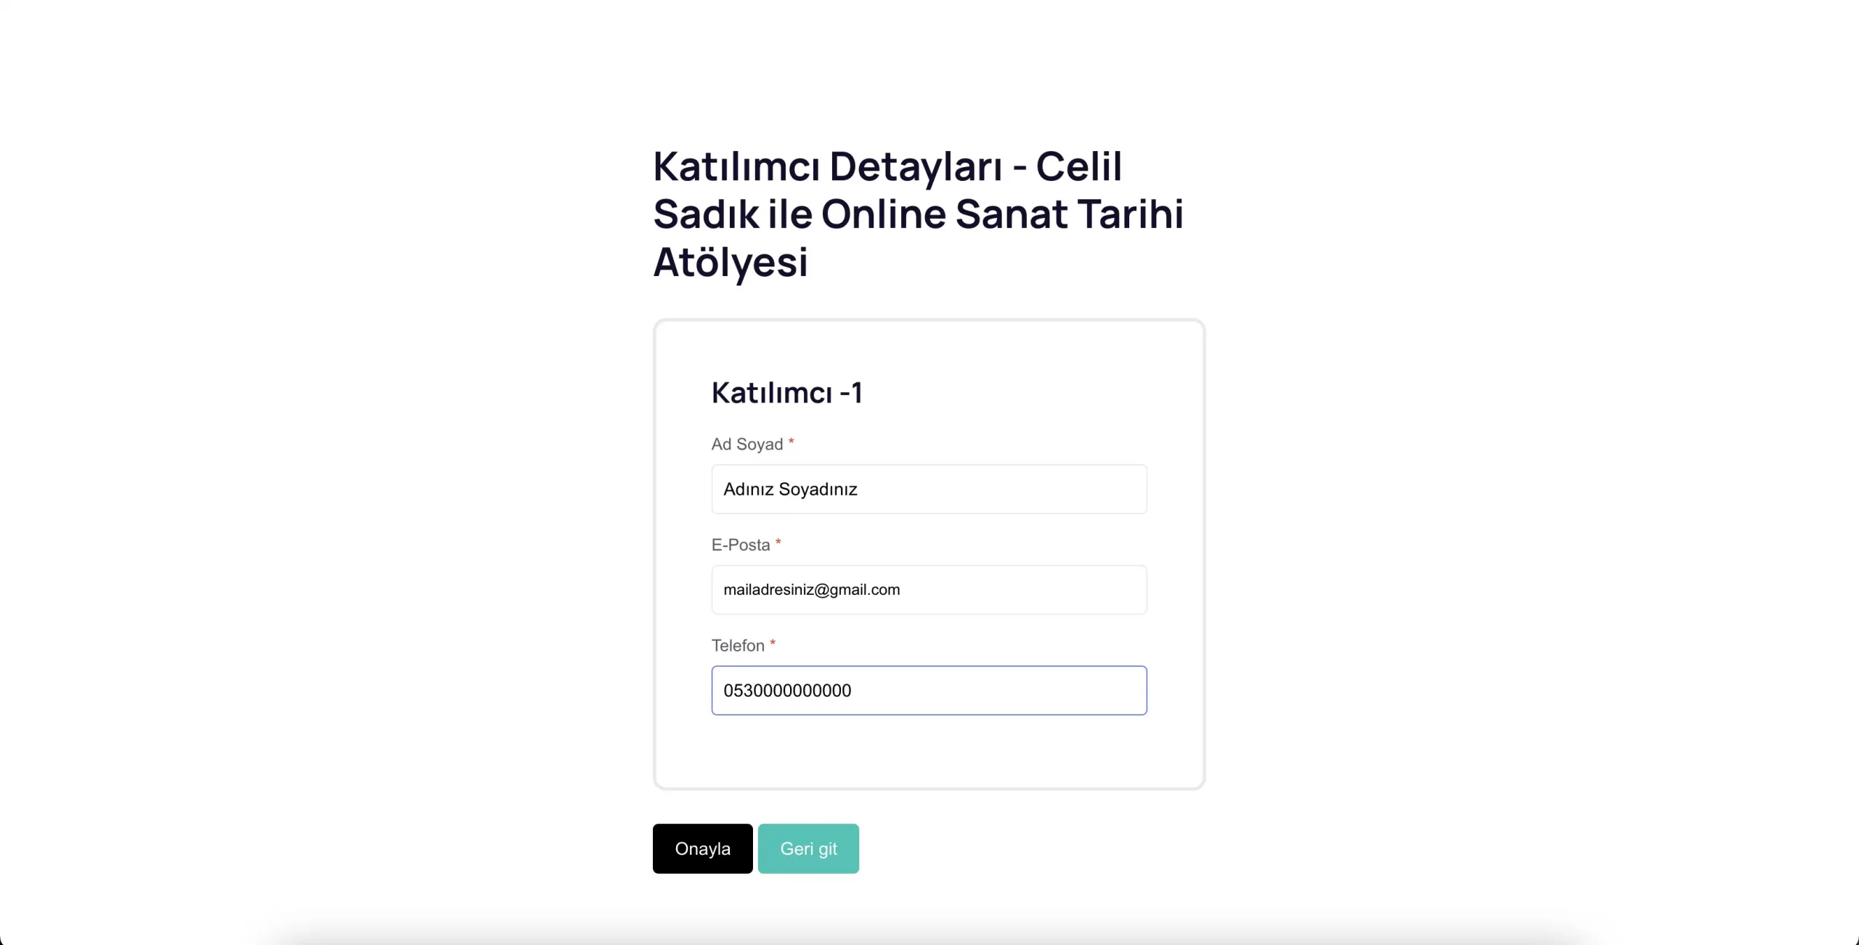1859x945 pixels.
Task: Place cursor on the 0530000000000 phone number
Action: coord(787,690)
